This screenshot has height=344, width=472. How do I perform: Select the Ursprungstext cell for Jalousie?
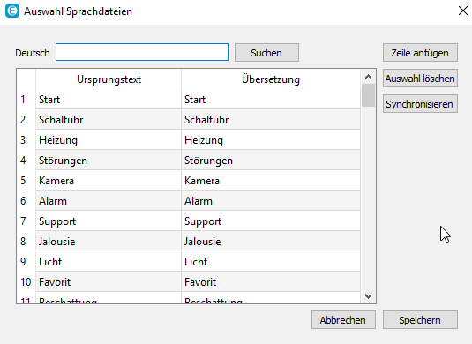pyautogui.click(x=109, y=242)
